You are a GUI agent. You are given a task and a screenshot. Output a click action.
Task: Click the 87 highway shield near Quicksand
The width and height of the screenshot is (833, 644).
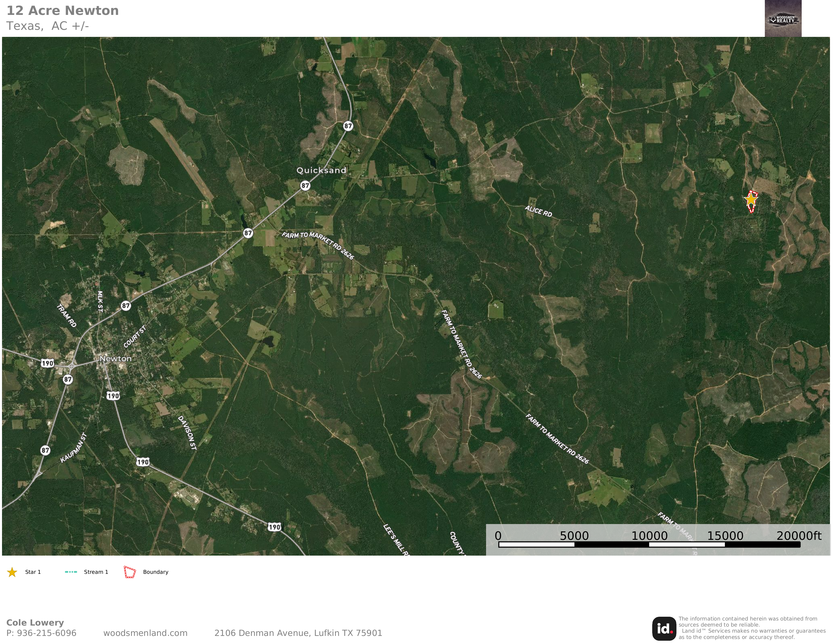click(x=305, y=186)
